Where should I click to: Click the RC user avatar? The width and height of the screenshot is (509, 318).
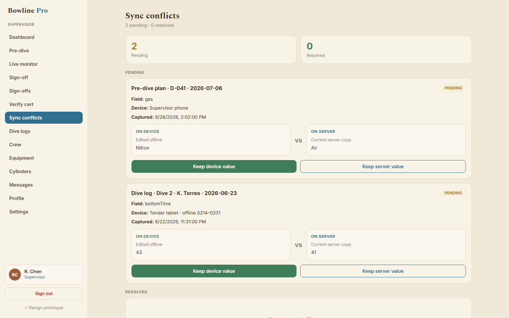15,275
